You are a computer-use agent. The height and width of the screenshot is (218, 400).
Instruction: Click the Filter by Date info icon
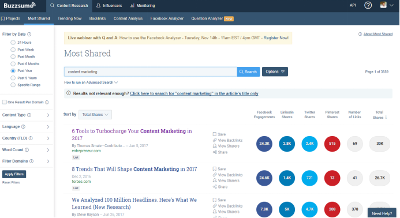pyautogui.click(x=29, y=34)
